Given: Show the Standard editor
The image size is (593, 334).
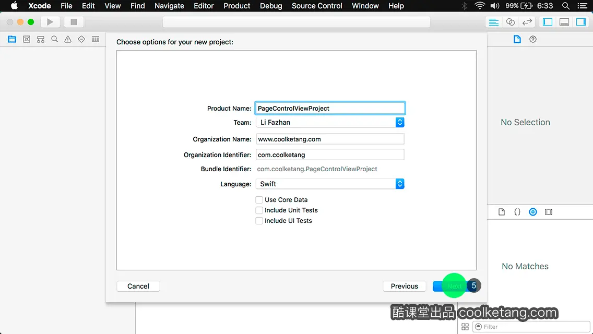Looking at the screenshot, I should click(493, 22).
